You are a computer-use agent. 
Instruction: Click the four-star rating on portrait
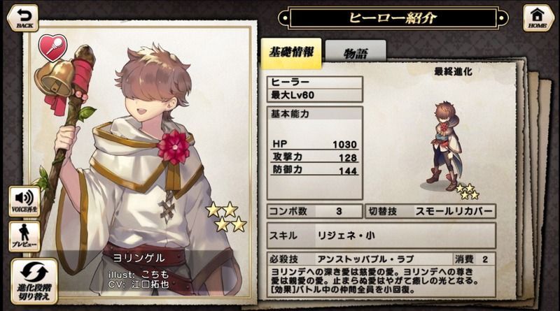point(226,217)
